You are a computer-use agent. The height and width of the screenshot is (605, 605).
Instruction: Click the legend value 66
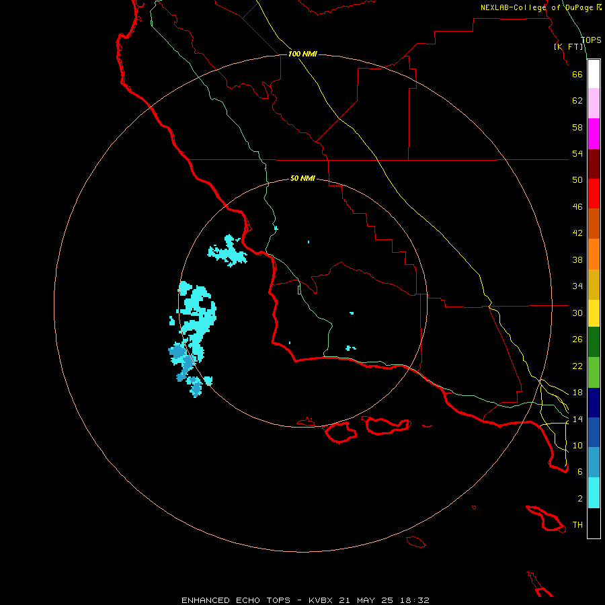point(577,74)
